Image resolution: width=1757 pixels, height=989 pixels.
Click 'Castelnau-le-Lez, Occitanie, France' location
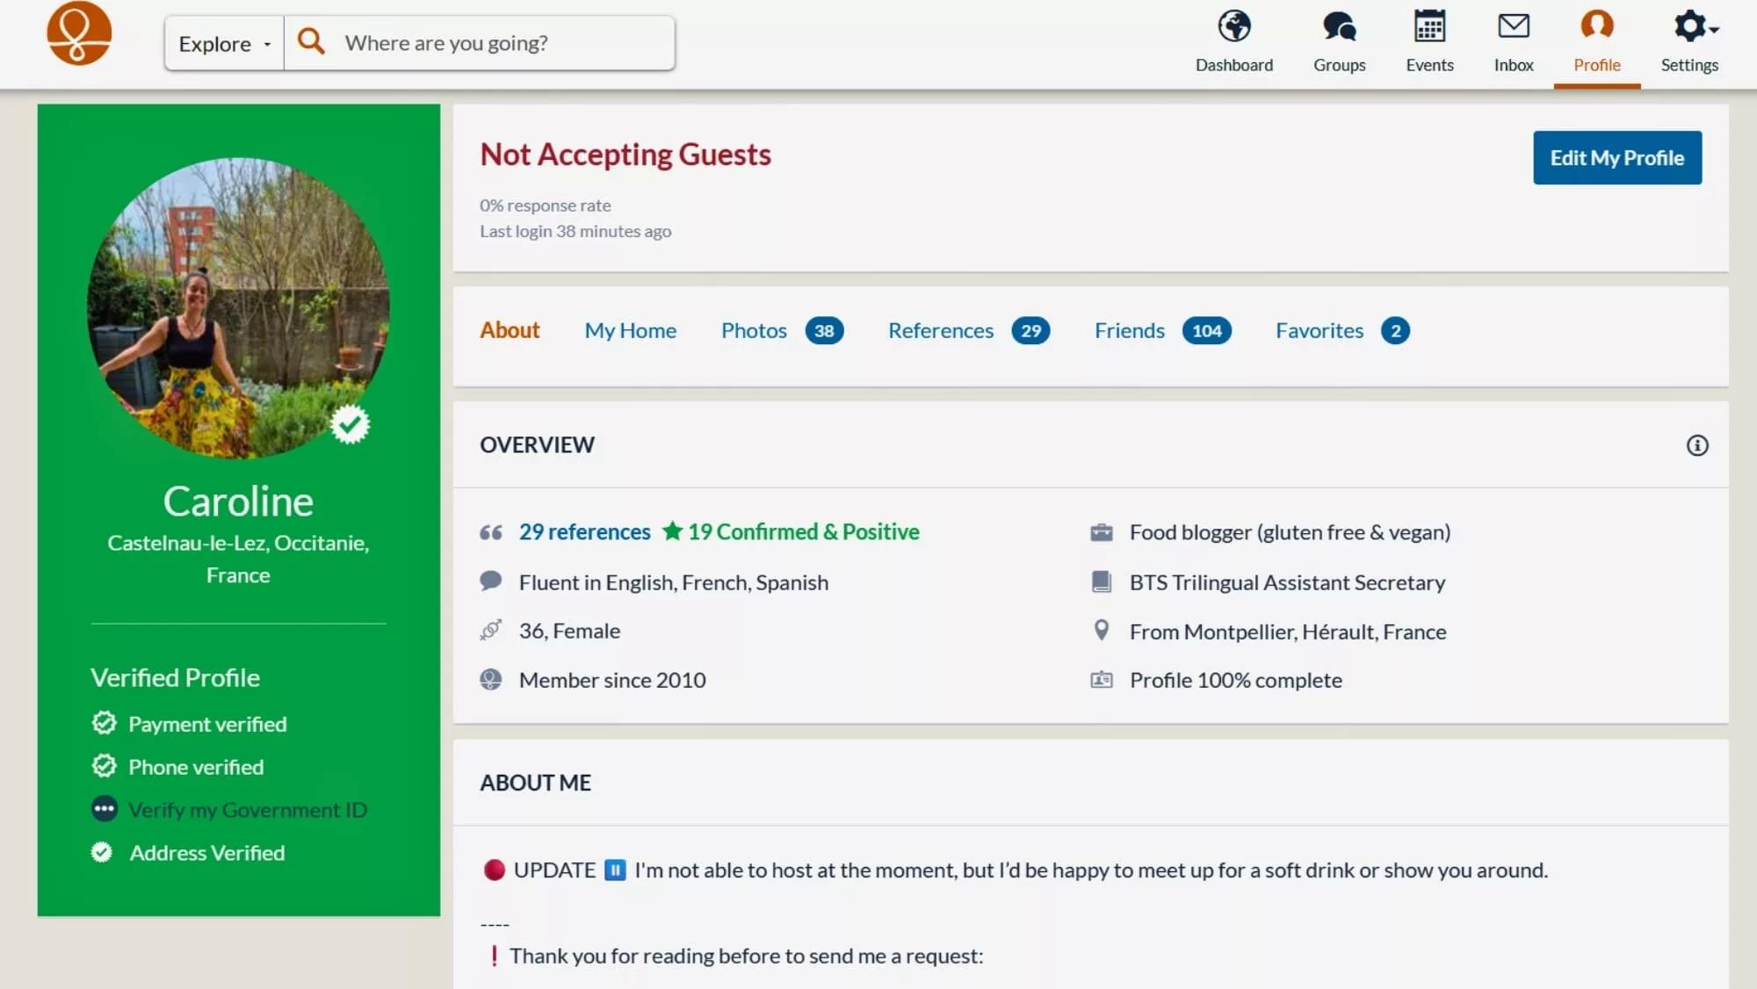point(238,559)
